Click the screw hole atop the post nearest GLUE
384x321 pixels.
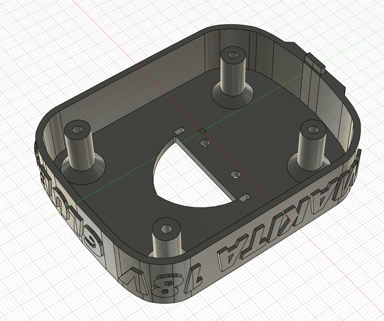(x=78, y=130)
